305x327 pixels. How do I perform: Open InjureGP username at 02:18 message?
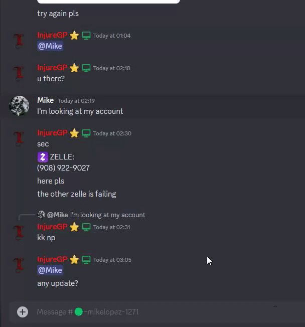point(52,68)
